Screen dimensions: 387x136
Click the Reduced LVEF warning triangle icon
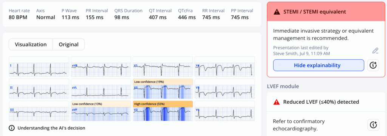(277, 102)
